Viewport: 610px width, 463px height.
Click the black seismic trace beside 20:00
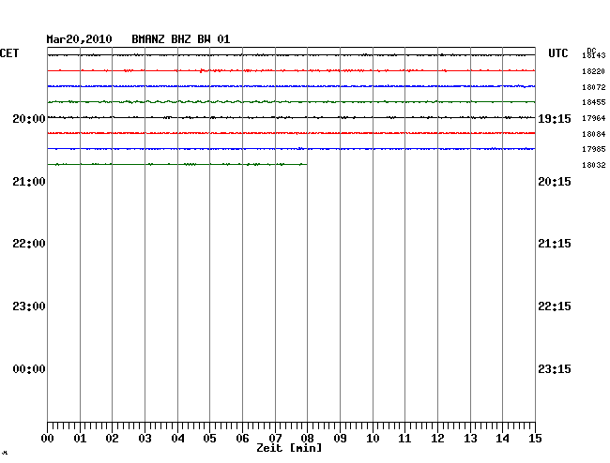291,117
